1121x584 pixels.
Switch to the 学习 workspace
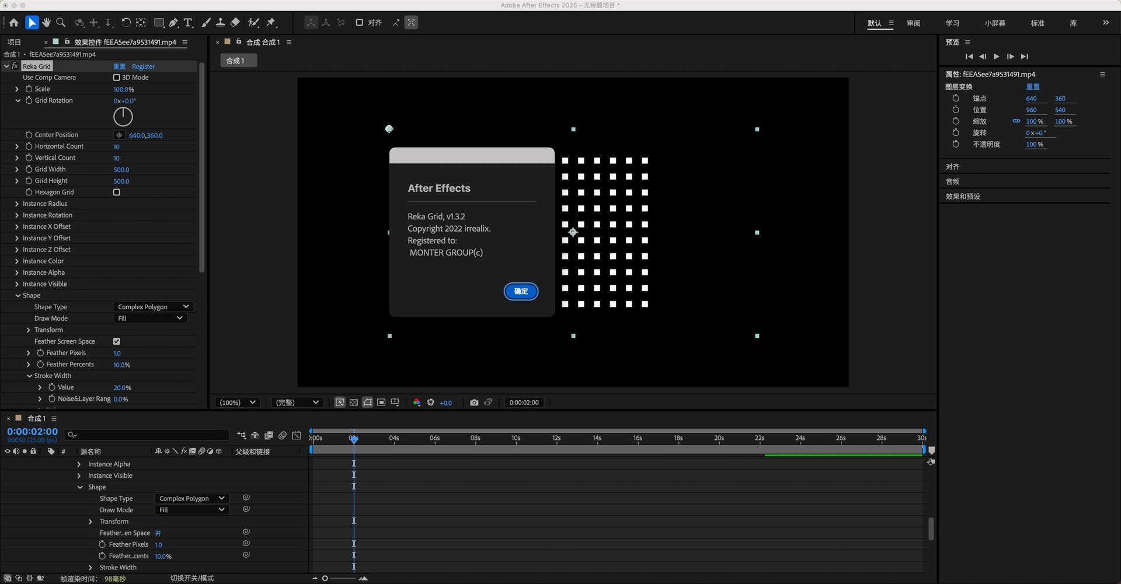[953, 23]
